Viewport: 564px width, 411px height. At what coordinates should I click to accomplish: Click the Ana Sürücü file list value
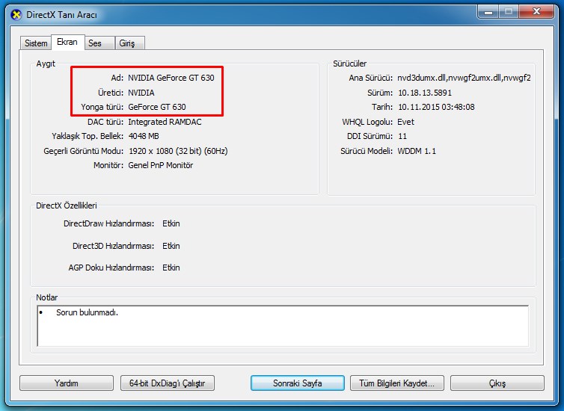point(464,78)
